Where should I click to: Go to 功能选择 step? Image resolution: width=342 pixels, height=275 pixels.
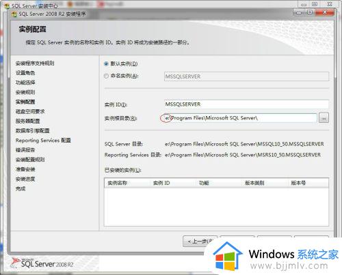(x=25, y=83)
